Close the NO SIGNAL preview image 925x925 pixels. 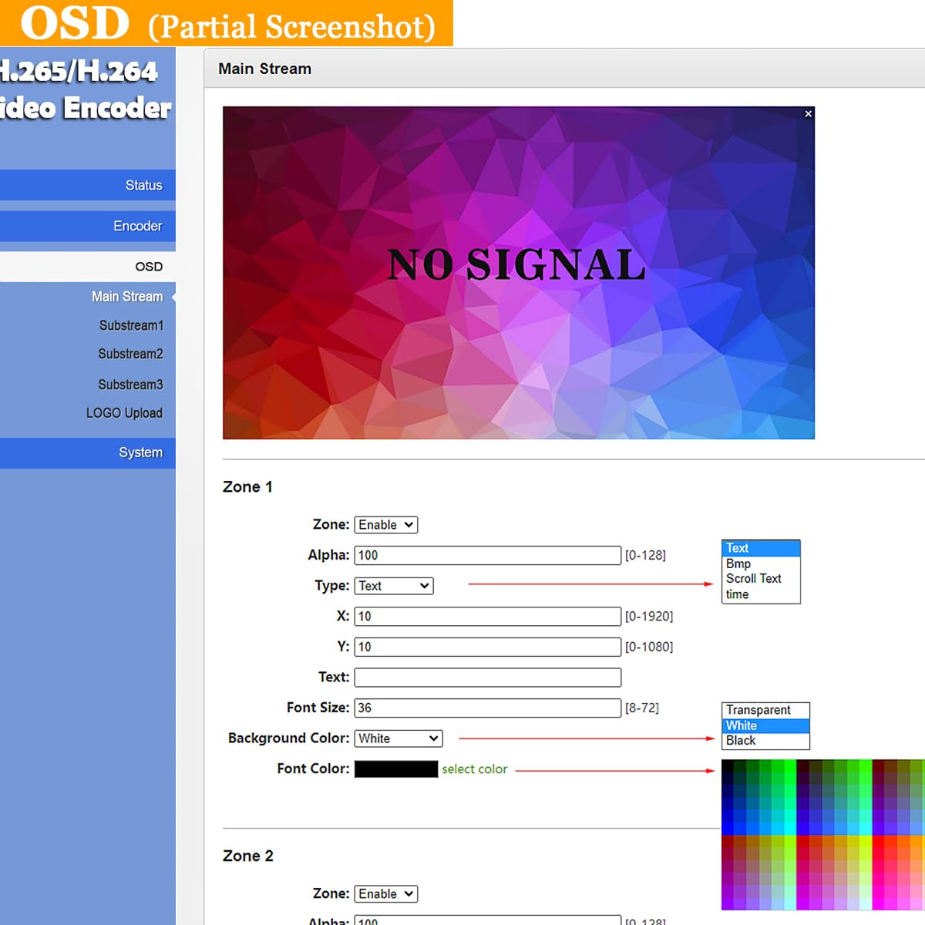(x=808, y=114)
